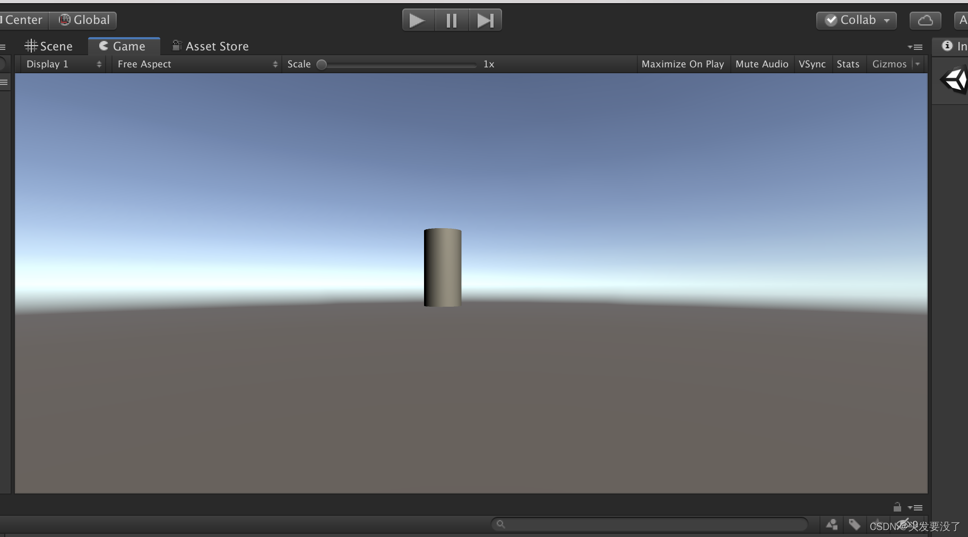
Task: Start play mode with the Play button
Action: (x=418, y=20)
